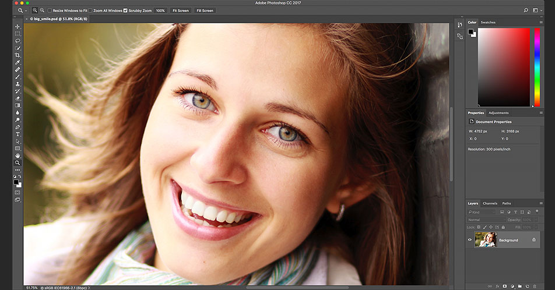Screen dimensions: 555x290
Task: Create new fill or adjustment layer
Action: click(x=512, y=287)
